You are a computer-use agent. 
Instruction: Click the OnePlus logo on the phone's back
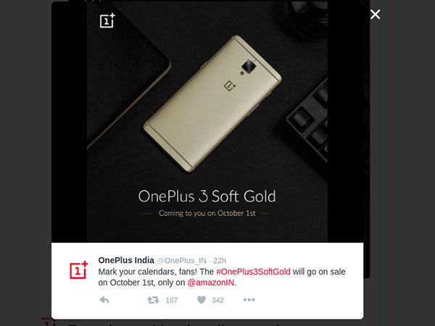pyautogui.click(x=230, y=85)
